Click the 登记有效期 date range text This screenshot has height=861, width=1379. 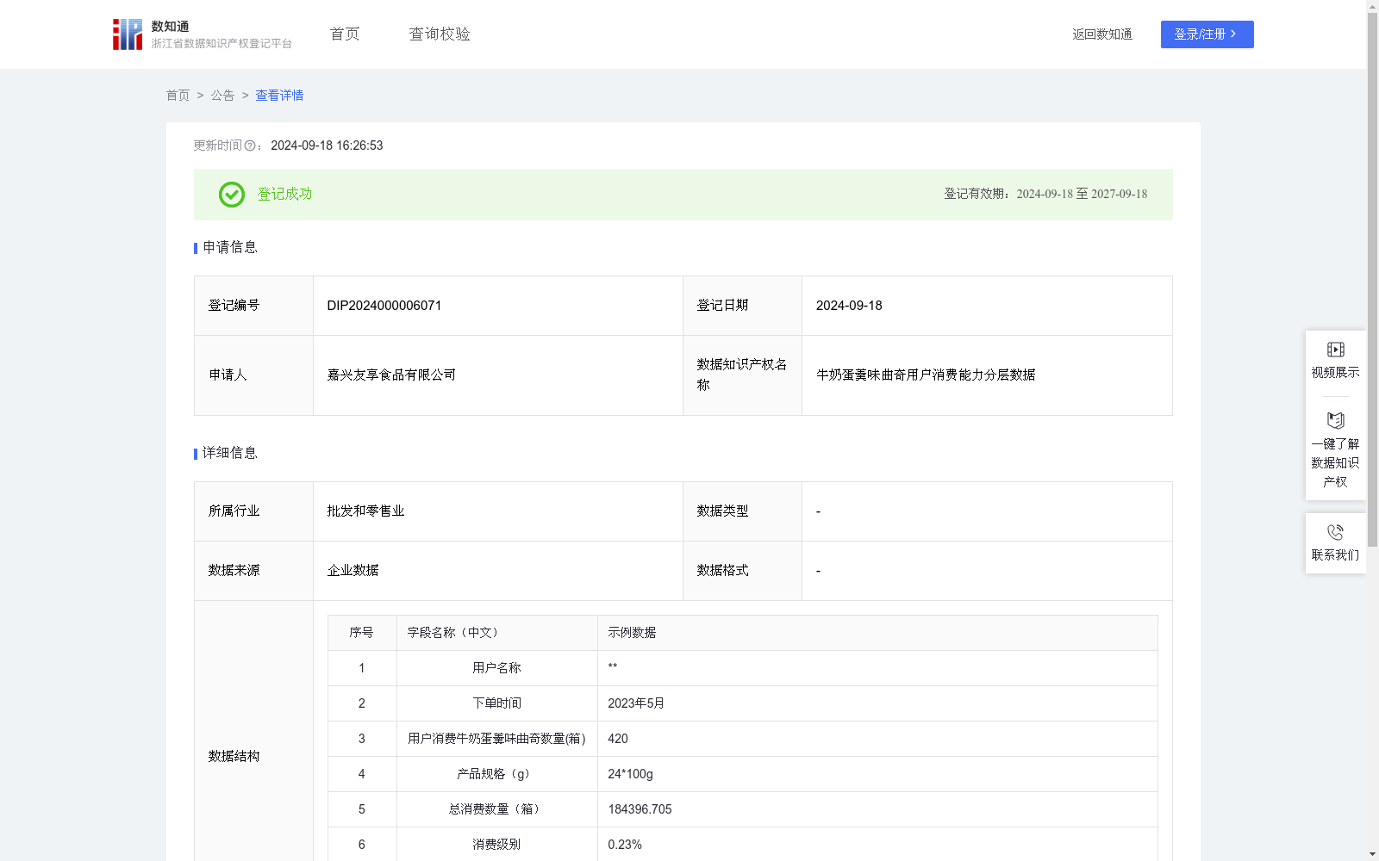[x=1082, y=195]
